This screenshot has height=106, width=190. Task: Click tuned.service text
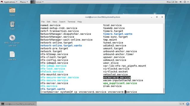click(x=113, y=43)
